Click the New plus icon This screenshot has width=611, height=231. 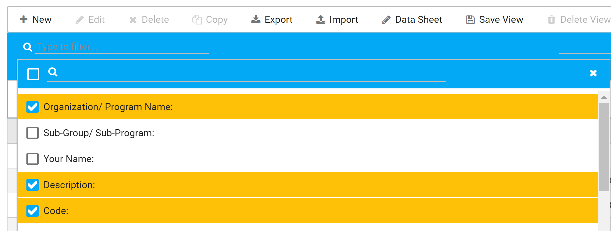coord(24,19)
